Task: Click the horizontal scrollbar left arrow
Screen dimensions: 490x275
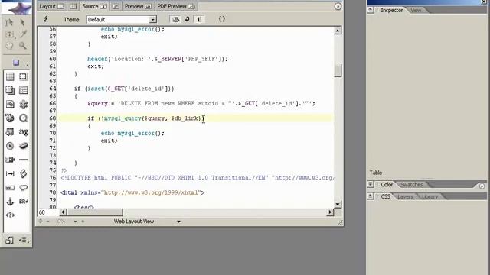Action: (63, 212)
